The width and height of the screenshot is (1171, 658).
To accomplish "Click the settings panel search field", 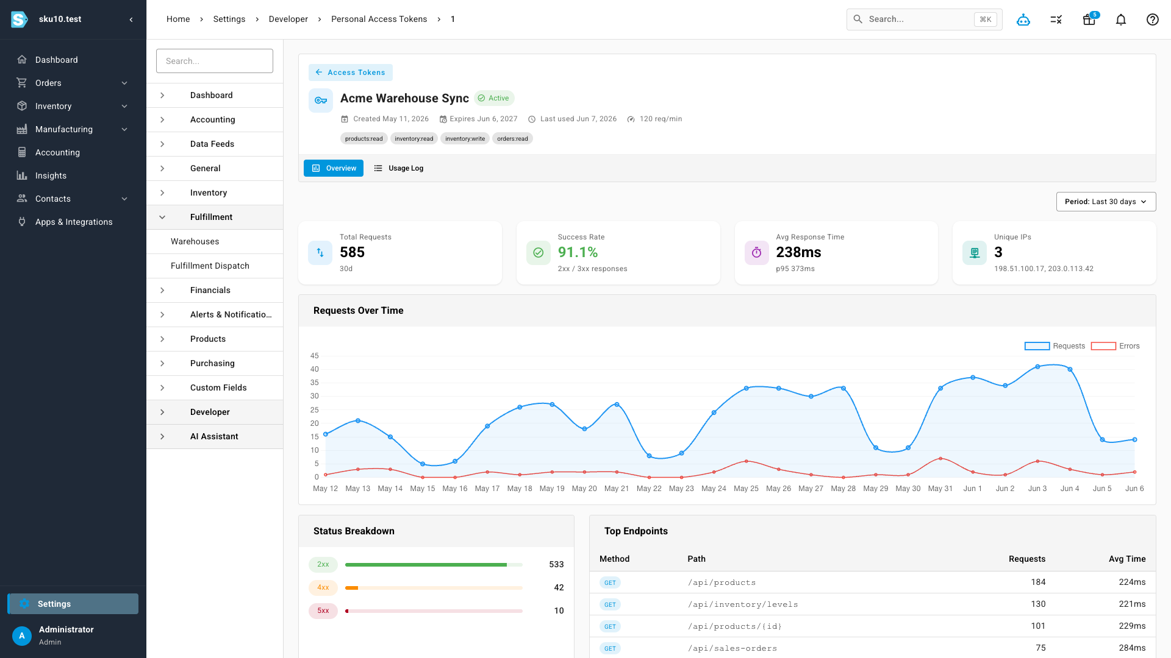I will click(x=215, y=61).
